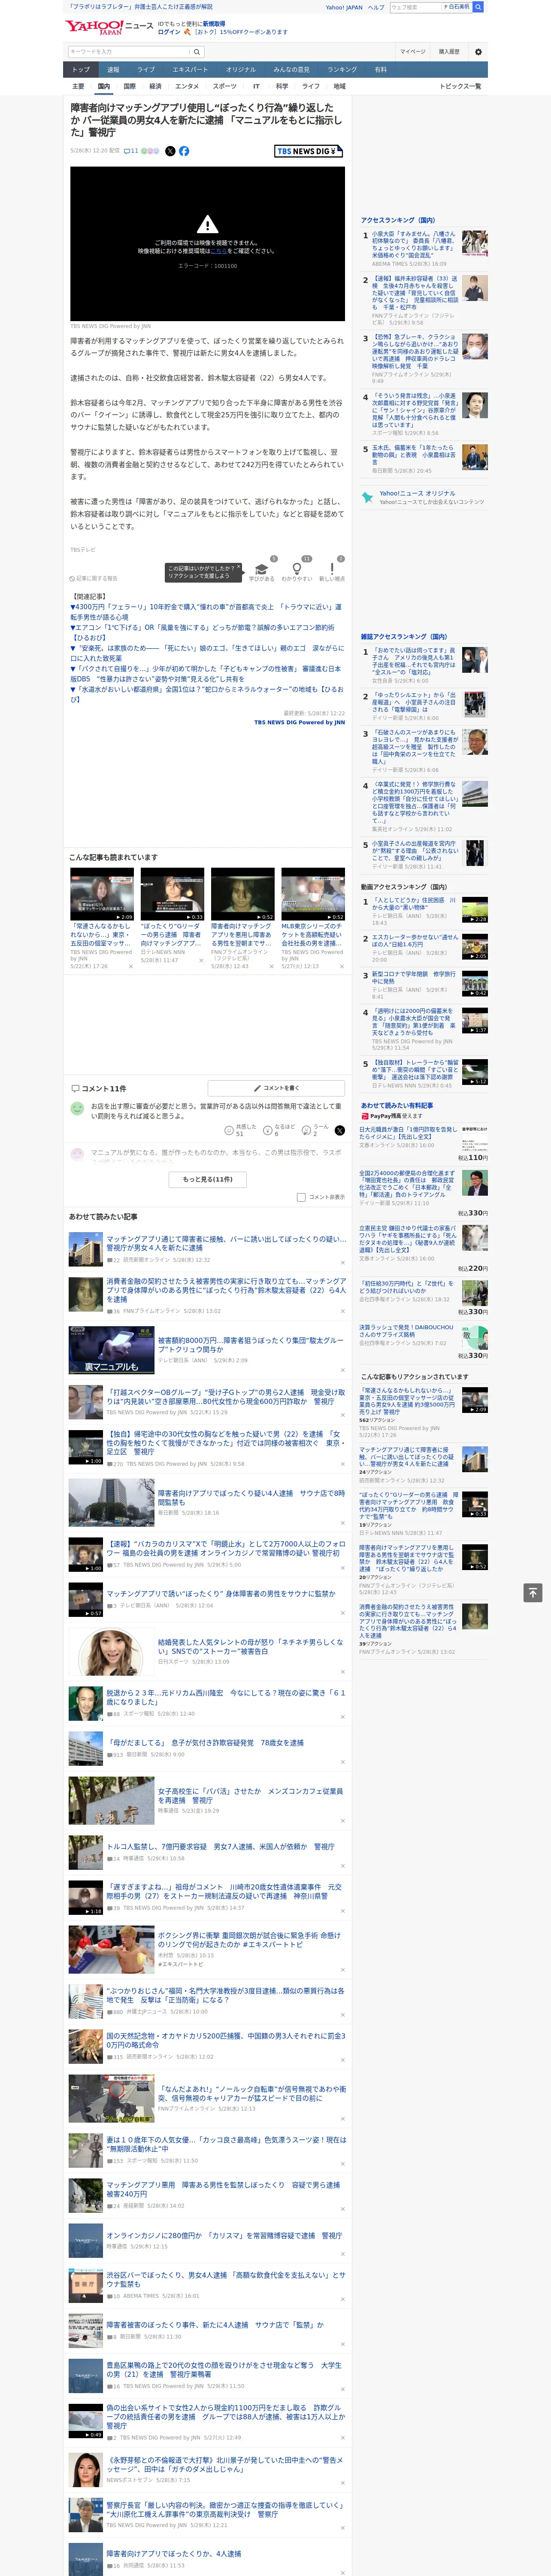Open the TBS NEWS DIG logo link
Screen dimensions: 551x2576
(x=309, y=151)
